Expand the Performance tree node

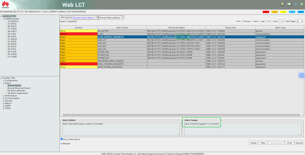(x=4, y=96)
